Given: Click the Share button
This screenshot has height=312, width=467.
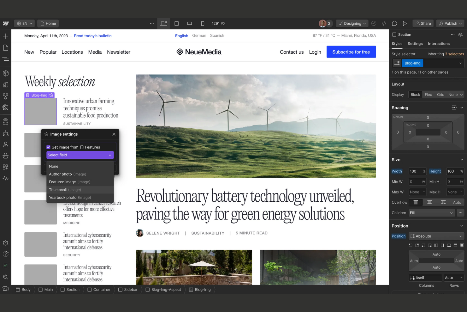Looking at the screenshot, I should point(423,23).
